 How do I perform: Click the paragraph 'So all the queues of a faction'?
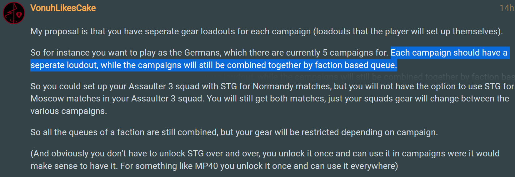234,132
